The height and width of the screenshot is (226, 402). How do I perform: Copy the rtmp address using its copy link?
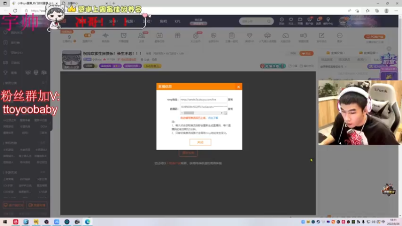click(230, 99)
